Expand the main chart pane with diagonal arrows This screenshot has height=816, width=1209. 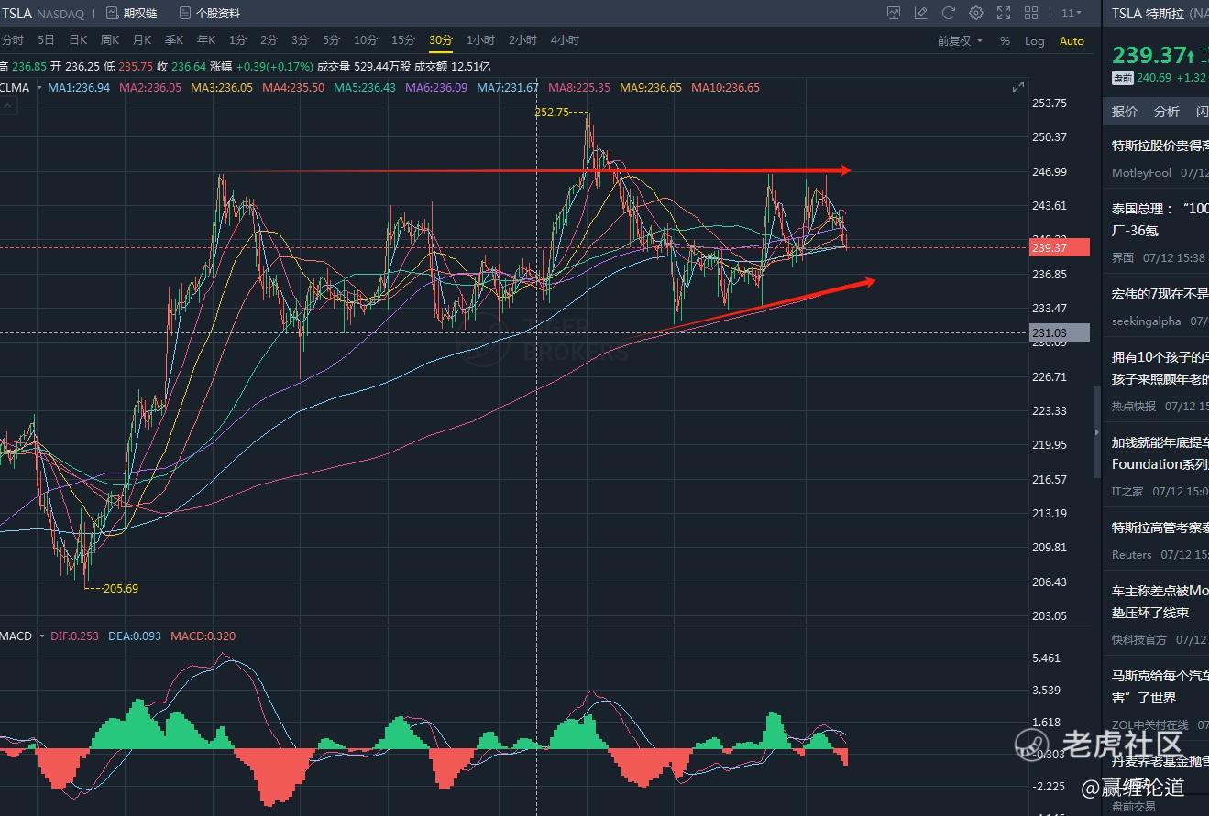click(x=1018, y=88)
